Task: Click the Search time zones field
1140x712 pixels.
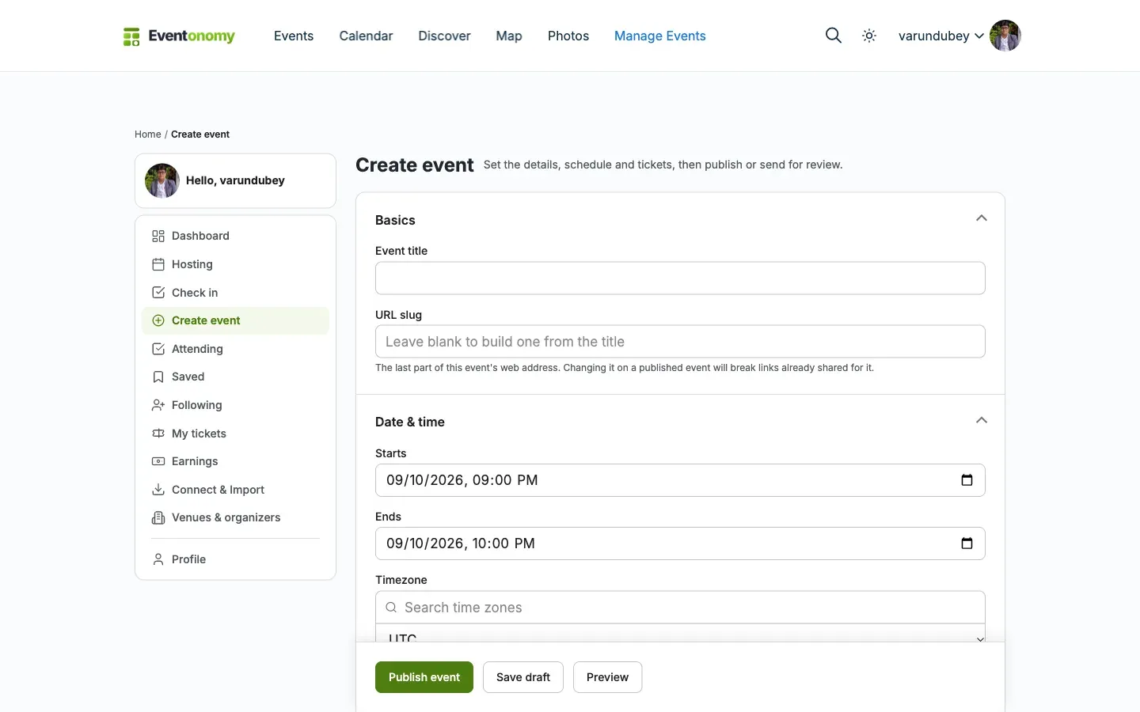Action: coord(680,608)
